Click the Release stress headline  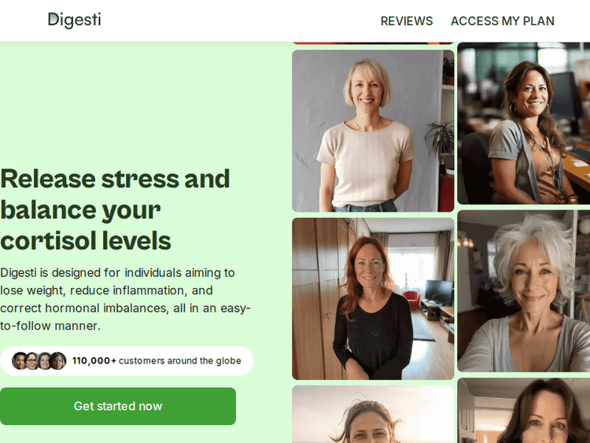coord(115,209)
